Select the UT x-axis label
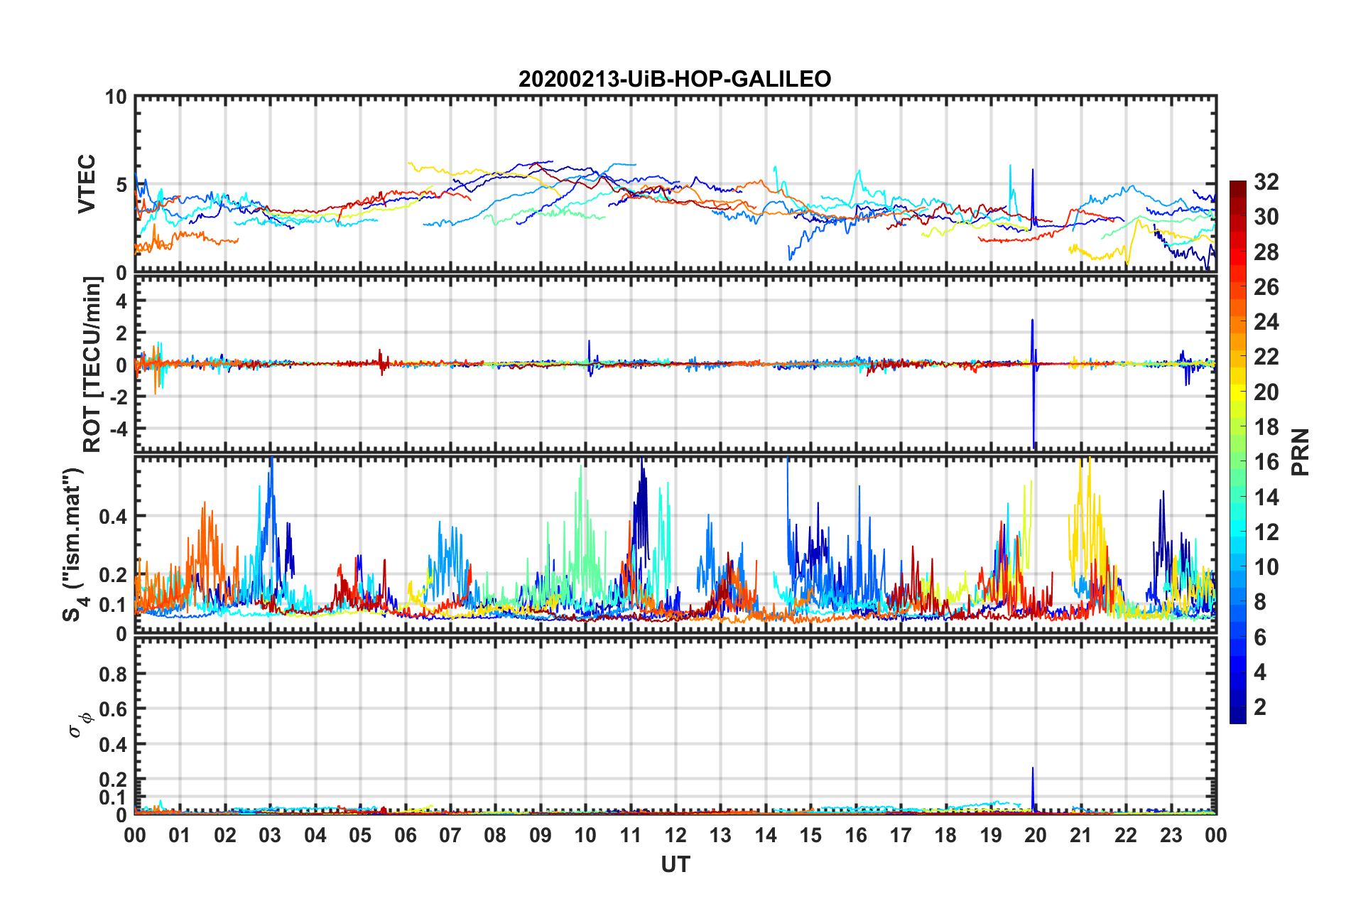 point(675,864)
